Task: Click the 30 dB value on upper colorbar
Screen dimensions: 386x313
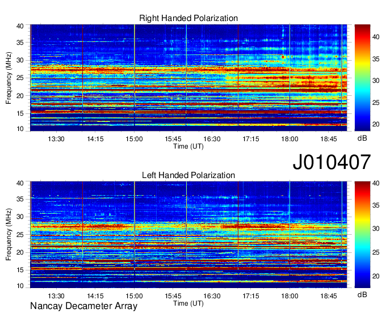Action: tap(376, 81)
